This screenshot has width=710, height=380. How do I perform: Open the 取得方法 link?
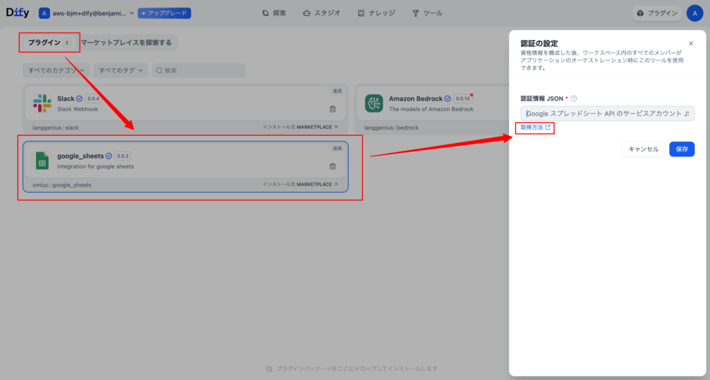[535, 128]
